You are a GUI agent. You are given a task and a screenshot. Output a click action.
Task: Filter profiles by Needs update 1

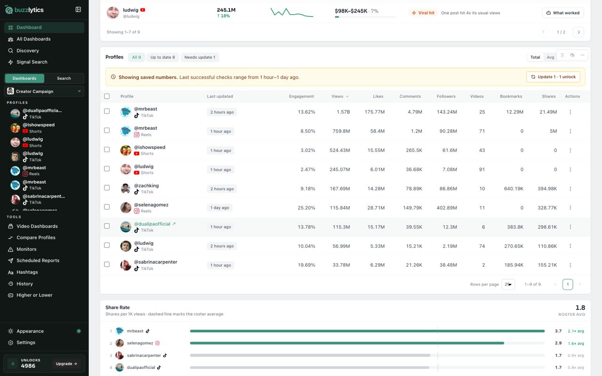point(200,57)
